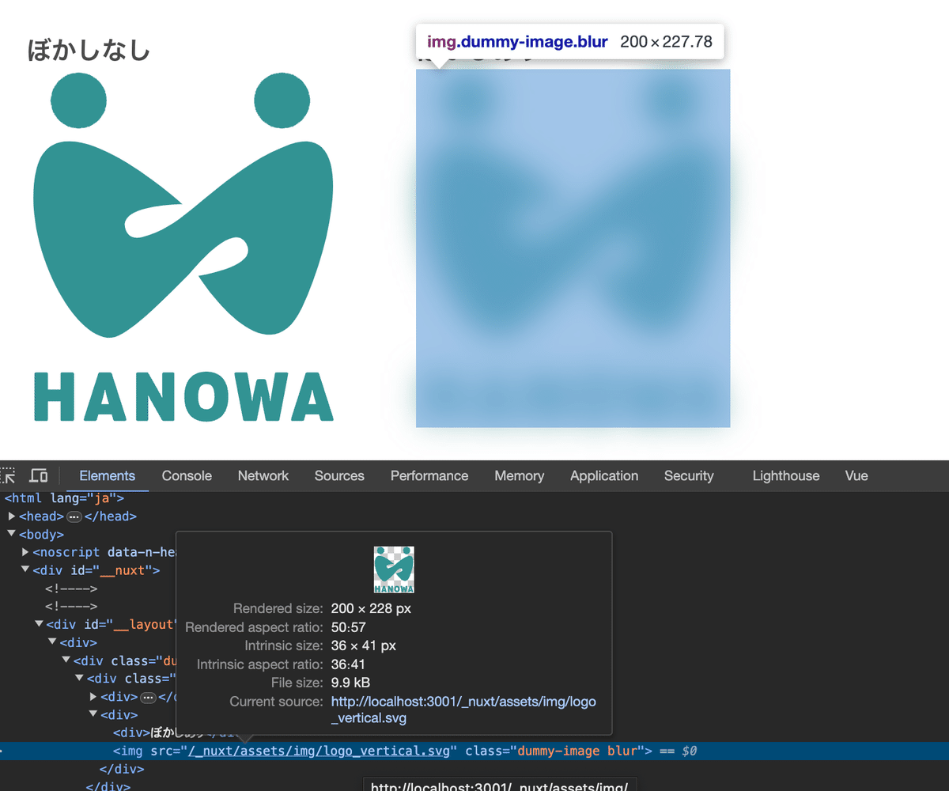Click the ellipsis inside the head tag

(x=74, y=517)
